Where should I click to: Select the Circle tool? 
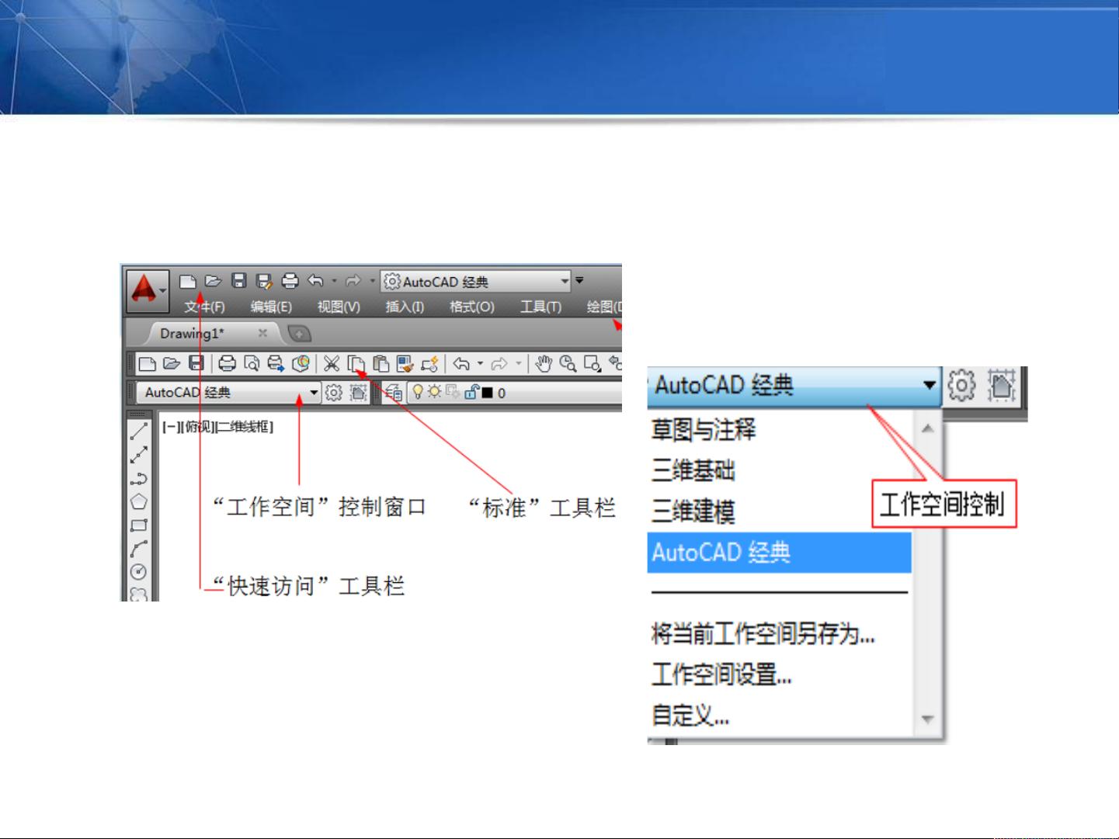point(139,572)
